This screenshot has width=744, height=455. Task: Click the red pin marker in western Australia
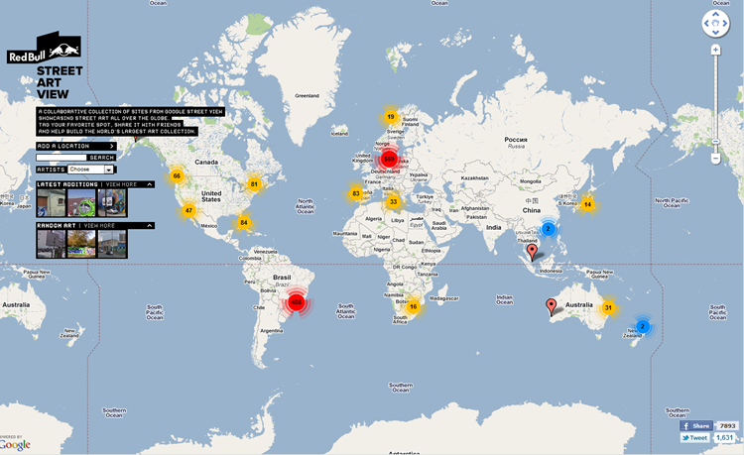[551, 306]
